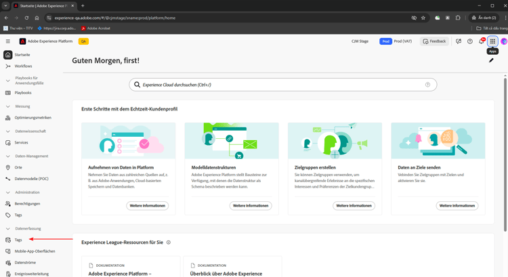Viewport: 508px width, 277px height.
Task: Open Chrome's three-dot menu
Action: (x=505, y=18)
